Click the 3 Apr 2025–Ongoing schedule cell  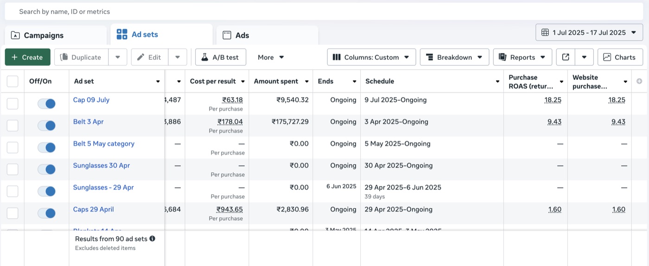(x=396, y=121)
